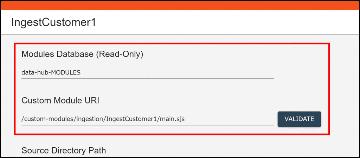Focus the Custom Module URI input field
This screenshot has height=158, width=360.
(x=148, y=119)
